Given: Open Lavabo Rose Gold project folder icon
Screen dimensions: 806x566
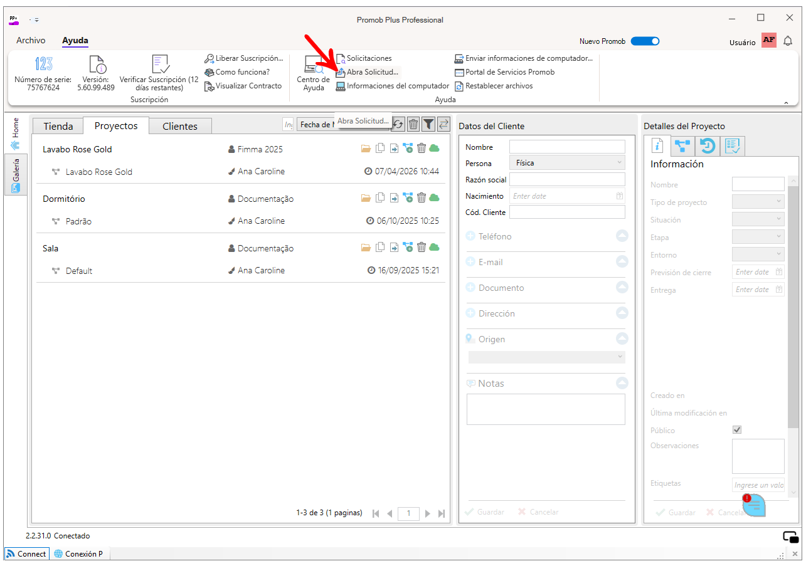Looking at the screenshot, I should tap(366, 149).
